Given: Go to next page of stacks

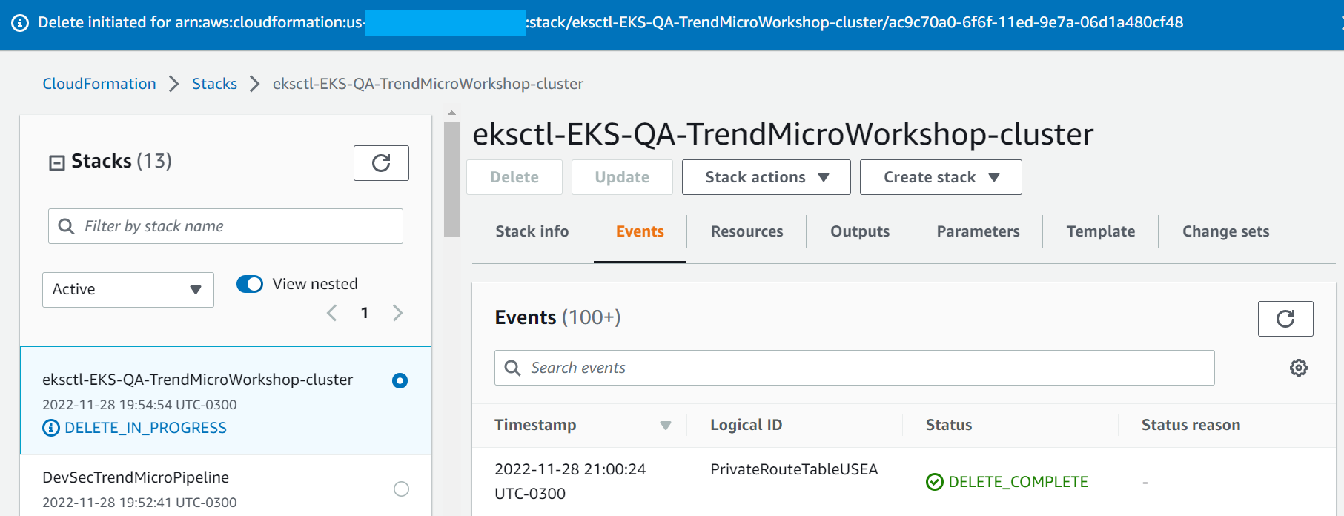Looking at the screenshot, I should (x=398, y=313).
